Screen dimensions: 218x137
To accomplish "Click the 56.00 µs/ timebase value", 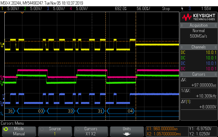I will (x=143, y=9).
